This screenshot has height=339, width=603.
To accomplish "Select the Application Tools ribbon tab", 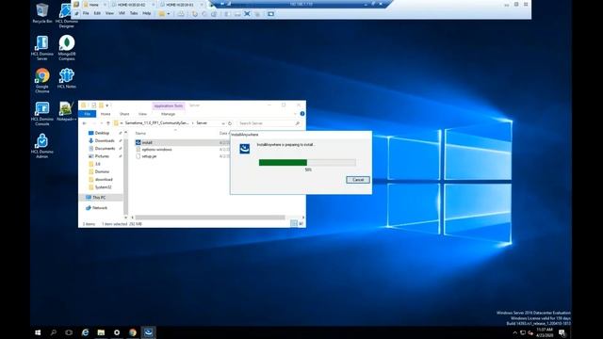I will [169, 105].
